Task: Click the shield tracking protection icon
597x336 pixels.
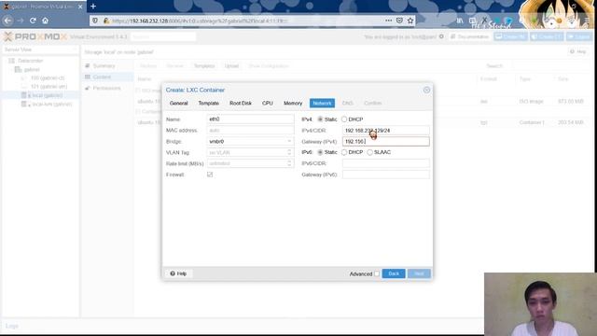Action: click(95, 21)
